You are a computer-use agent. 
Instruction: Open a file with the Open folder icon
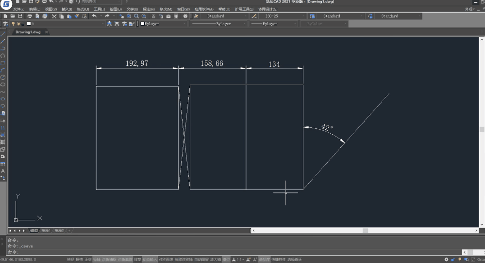(x=13, y=16)
